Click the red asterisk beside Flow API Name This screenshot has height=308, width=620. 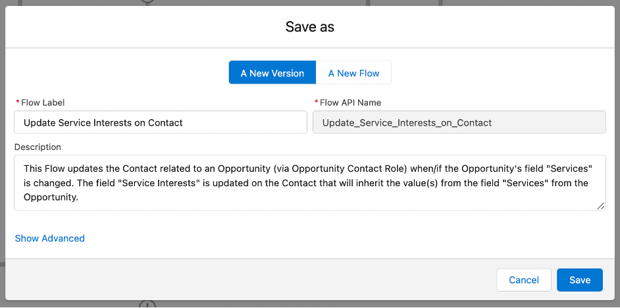tap(316, 103)
